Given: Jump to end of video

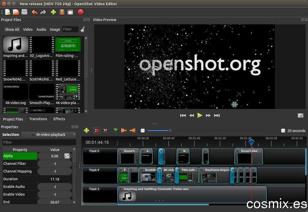Looking at the screenshot, I should [217, 115].
